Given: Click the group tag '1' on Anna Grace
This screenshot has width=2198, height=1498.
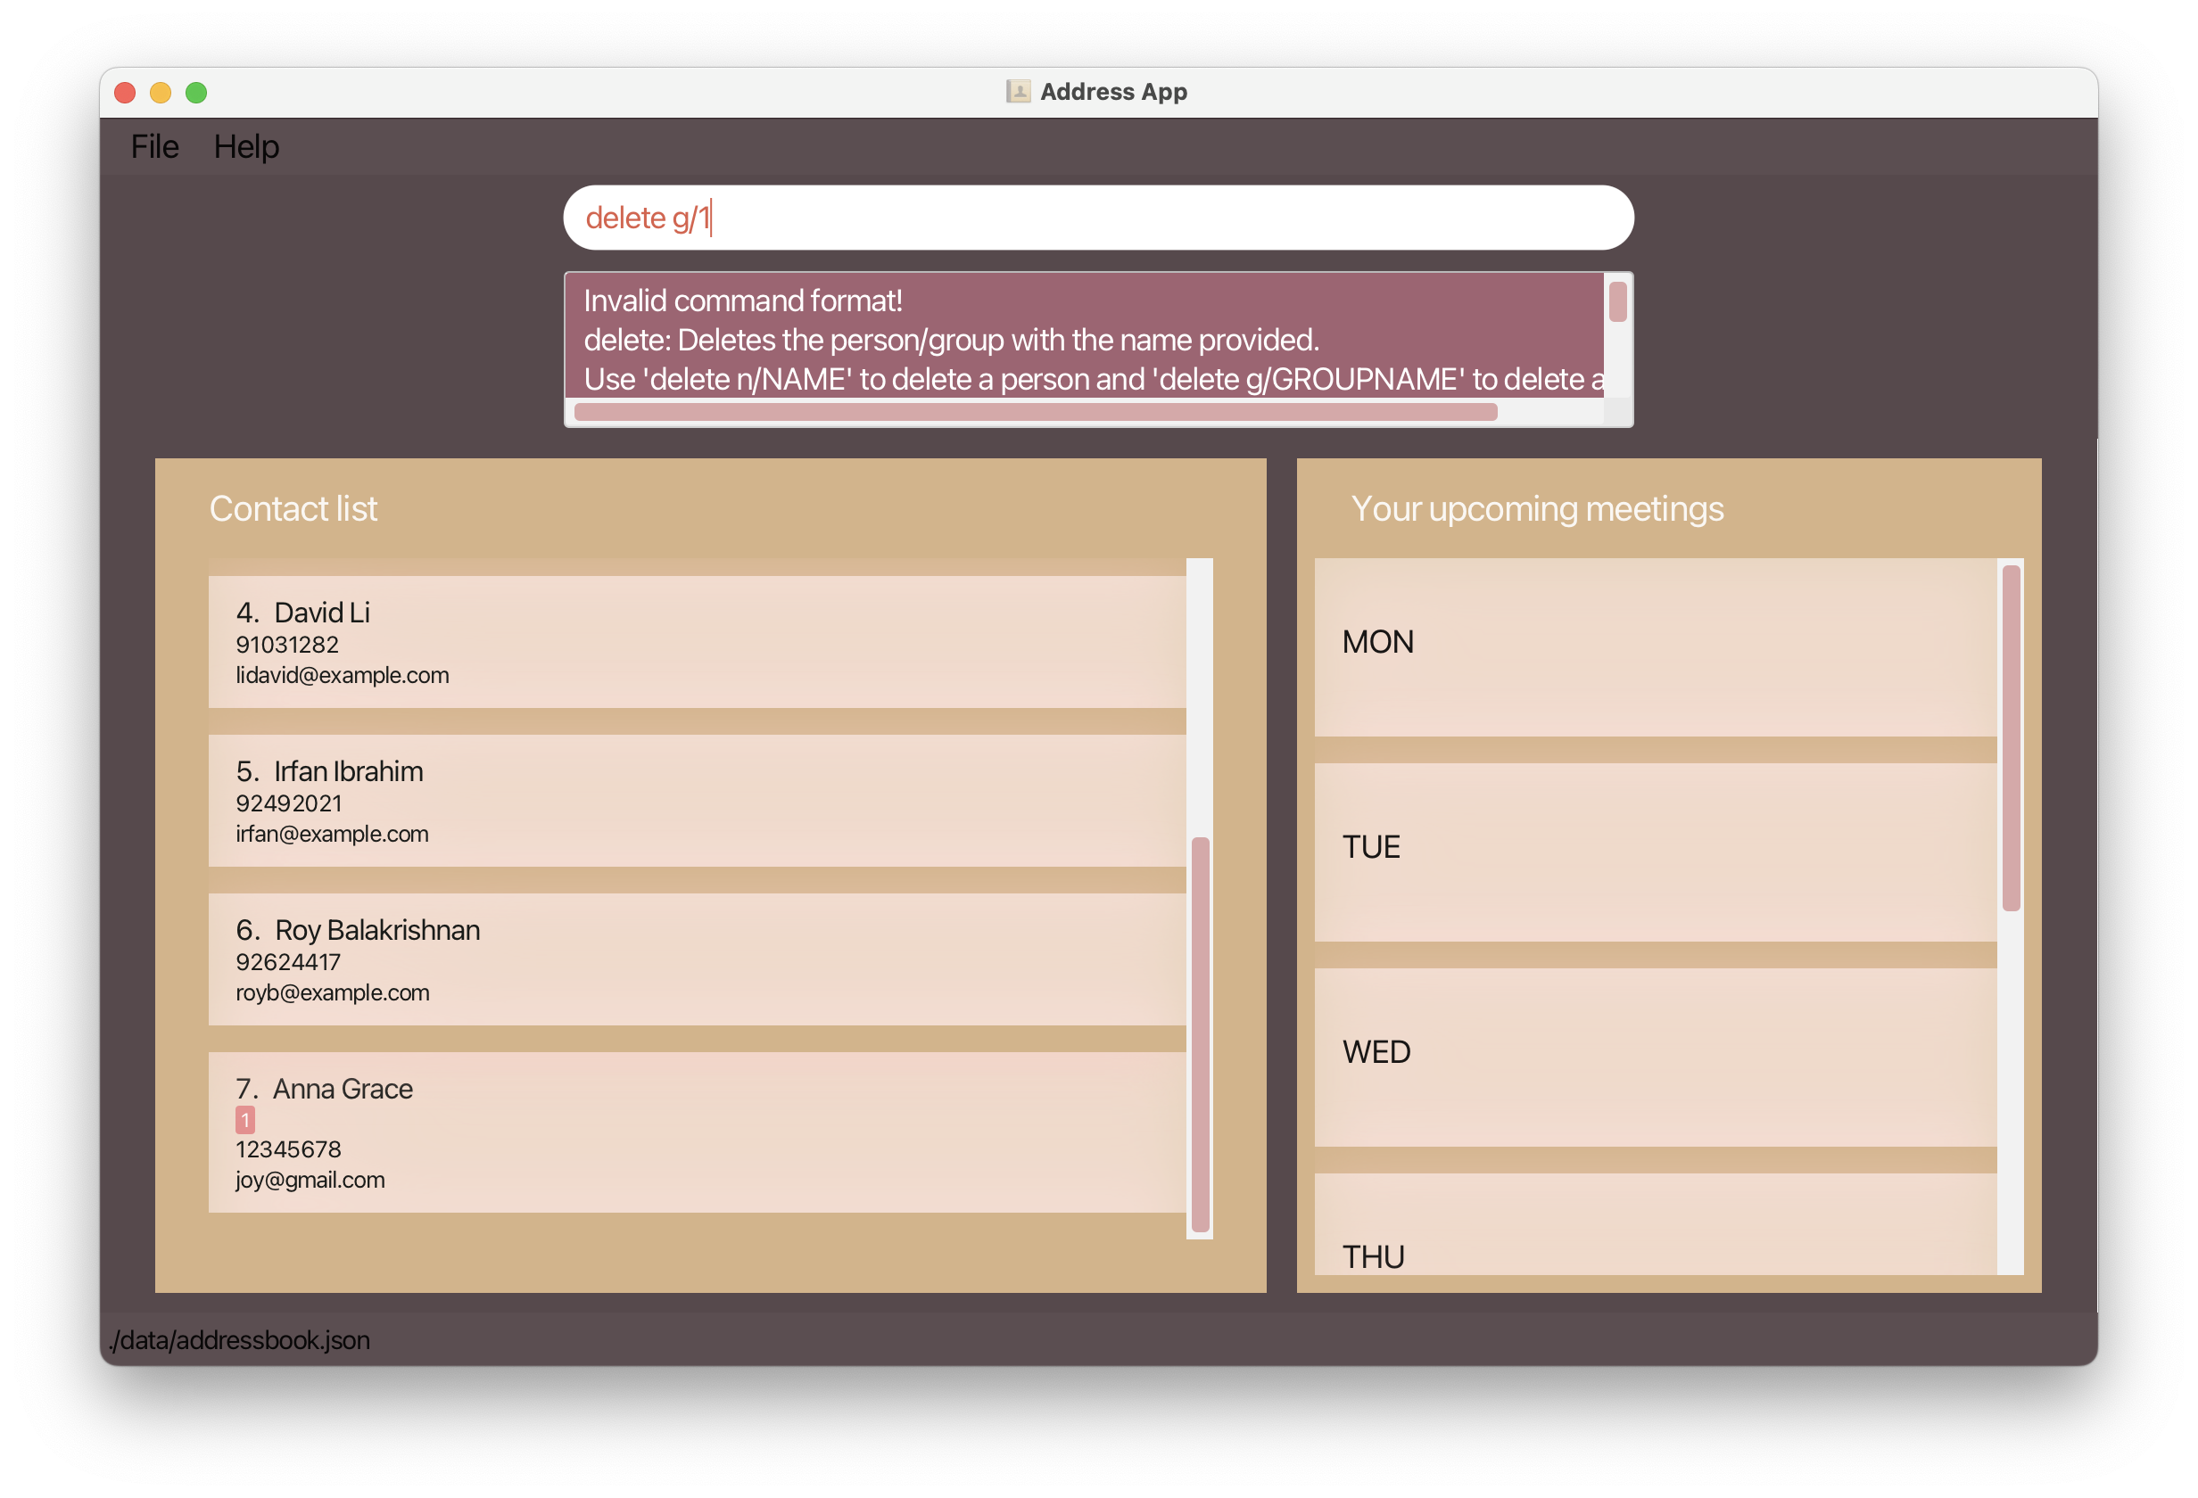Looking at the screenshot, I should coord(245,1120).
